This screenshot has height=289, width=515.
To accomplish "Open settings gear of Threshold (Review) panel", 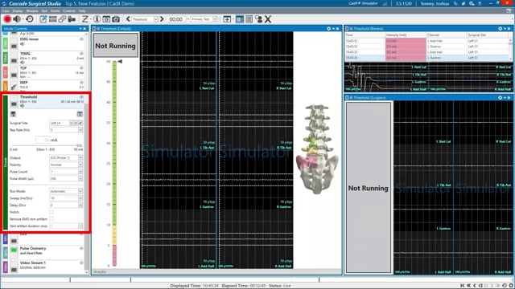I will click(x=501, y=29).
